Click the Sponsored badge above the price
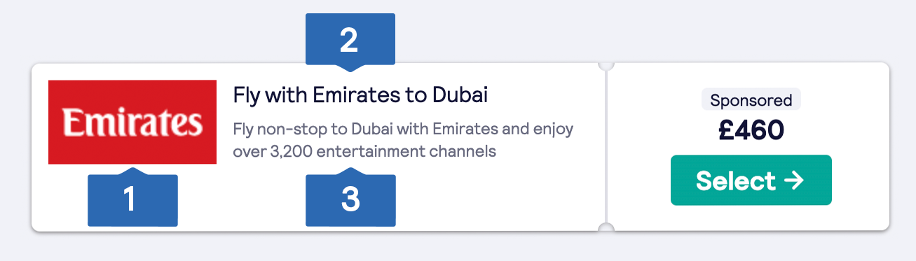 [751, 100]
